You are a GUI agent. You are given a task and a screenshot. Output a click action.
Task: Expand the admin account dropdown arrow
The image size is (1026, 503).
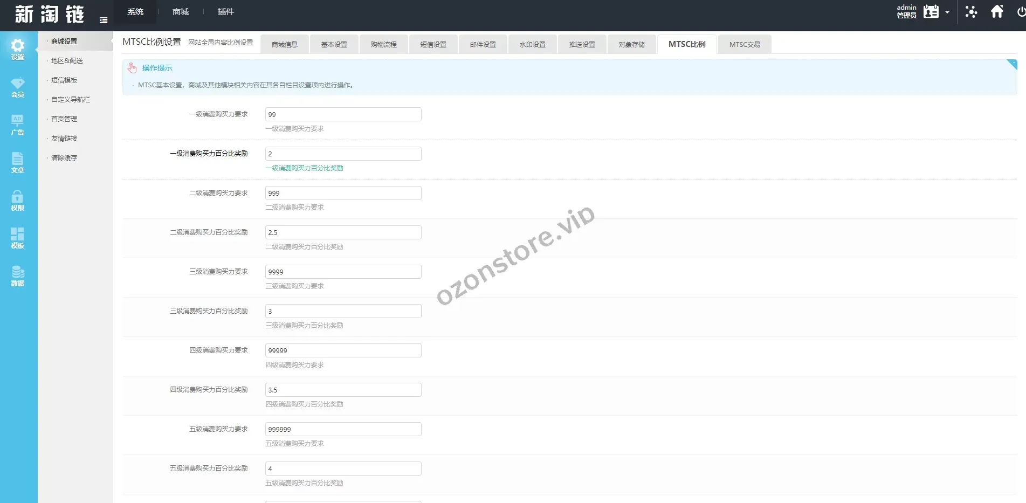[947, 12]
